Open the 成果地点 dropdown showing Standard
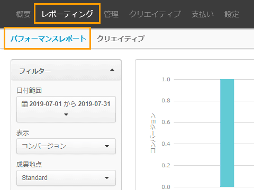Viewport: 254px width, 190px height. (x=66, y=178)
